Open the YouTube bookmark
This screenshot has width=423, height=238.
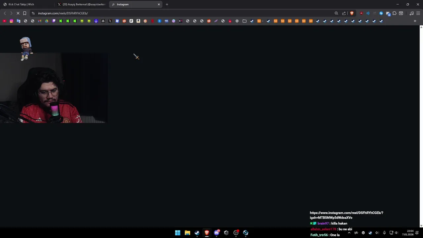(x=4, y=21)
